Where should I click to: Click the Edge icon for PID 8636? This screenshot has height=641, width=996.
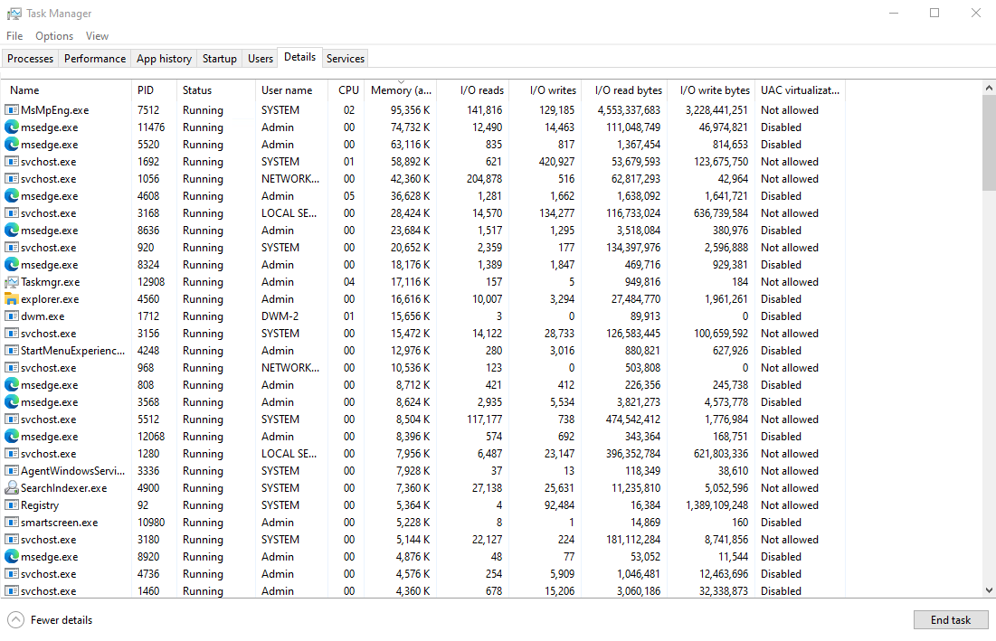coord(12,230)
